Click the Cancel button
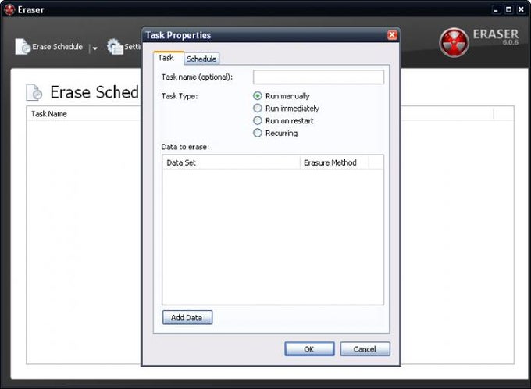This screenshot has width=531, height=389. (365, 349)
